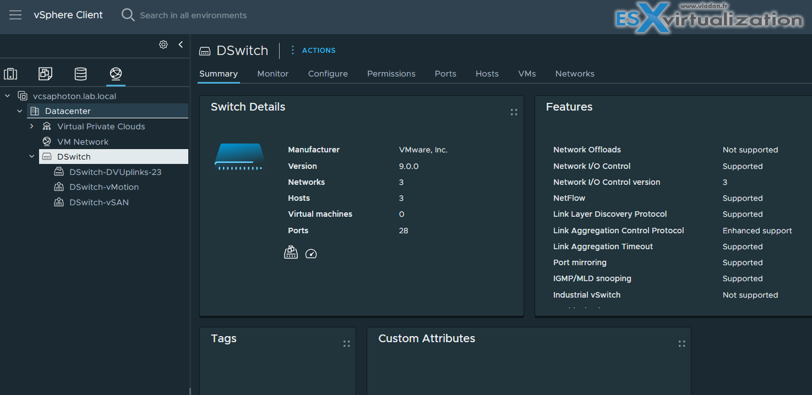Click the gauge icon under Switch Details
812x395 pixels.
pyautogui.click(x=311, y=254)
